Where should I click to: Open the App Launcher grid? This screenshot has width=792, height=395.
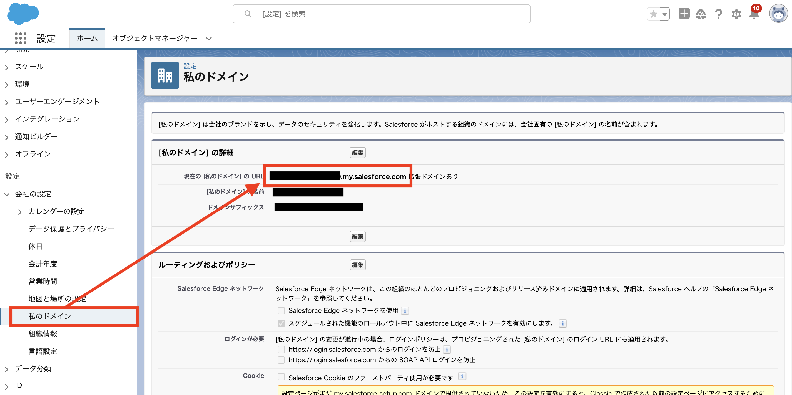pyautogui.click(x=20, y=38)
